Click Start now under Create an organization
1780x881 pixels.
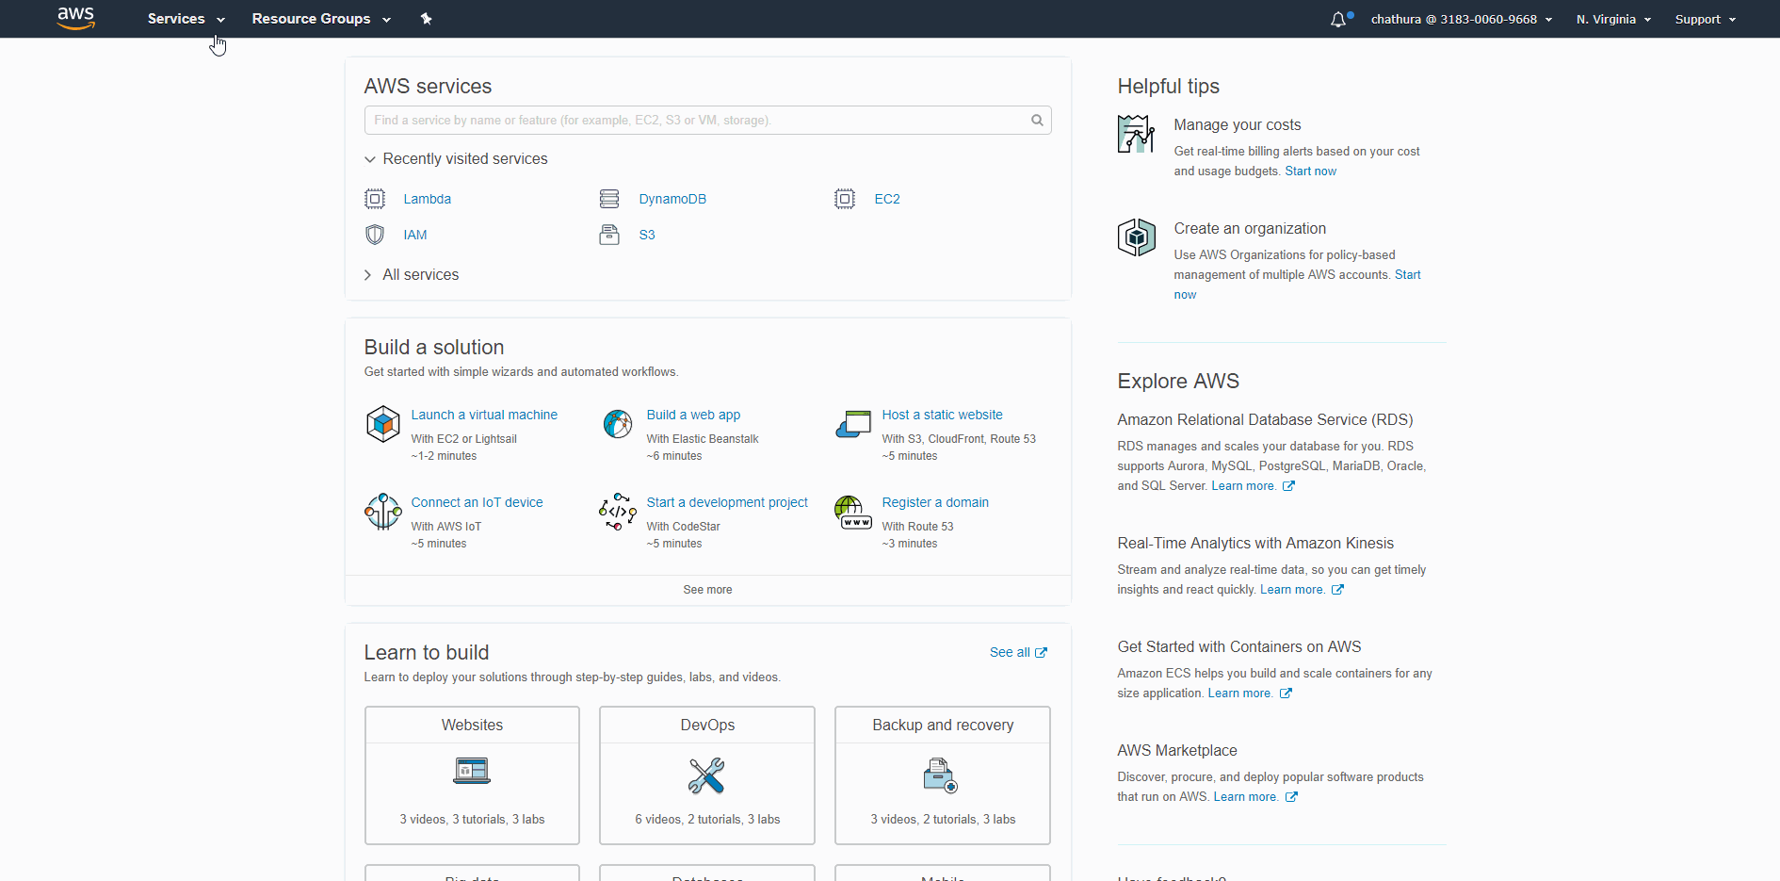tap(1408, 275)
